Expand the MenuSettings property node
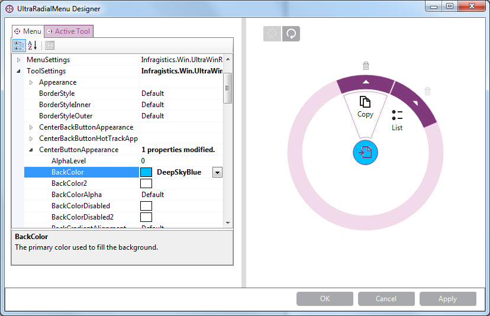 click(x=19, y=60)
